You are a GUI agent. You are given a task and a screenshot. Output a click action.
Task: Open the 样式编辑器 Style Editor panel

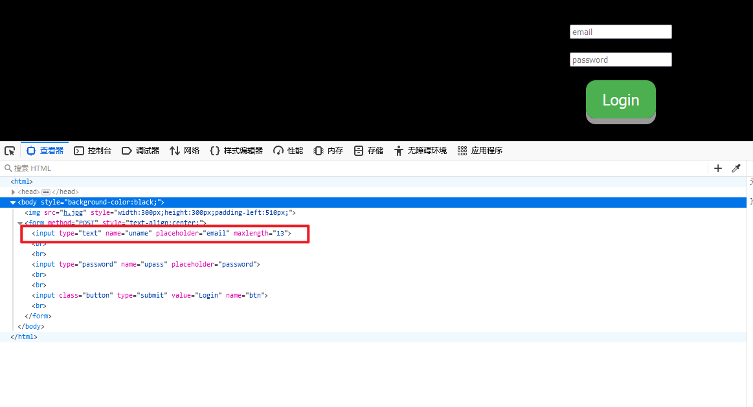[x=236, y=151]
